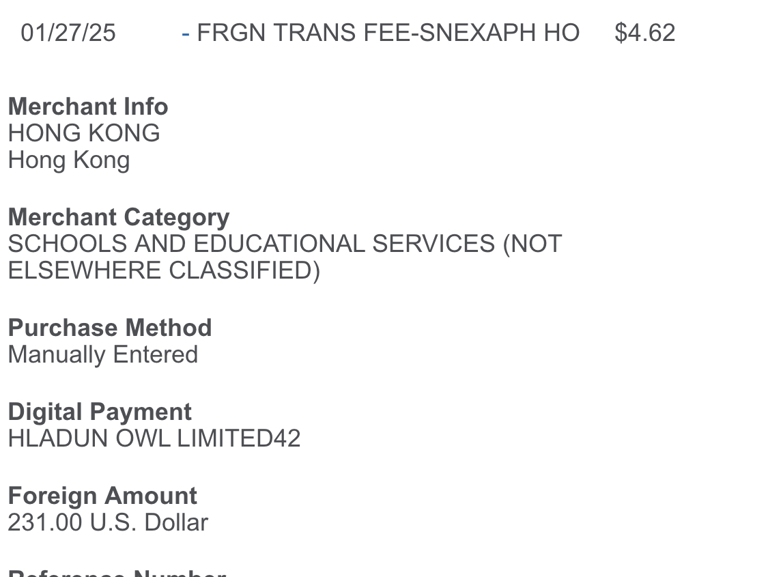768x577 pixels.
Task: Select the Foreign Amount heading
Action: pos(103,496)
